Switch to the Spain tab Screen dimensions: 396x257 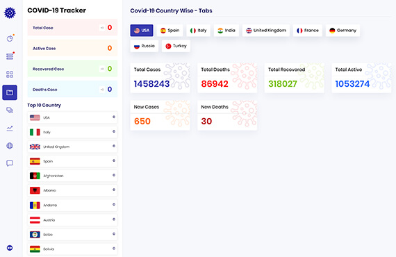[x=170, y=31]
